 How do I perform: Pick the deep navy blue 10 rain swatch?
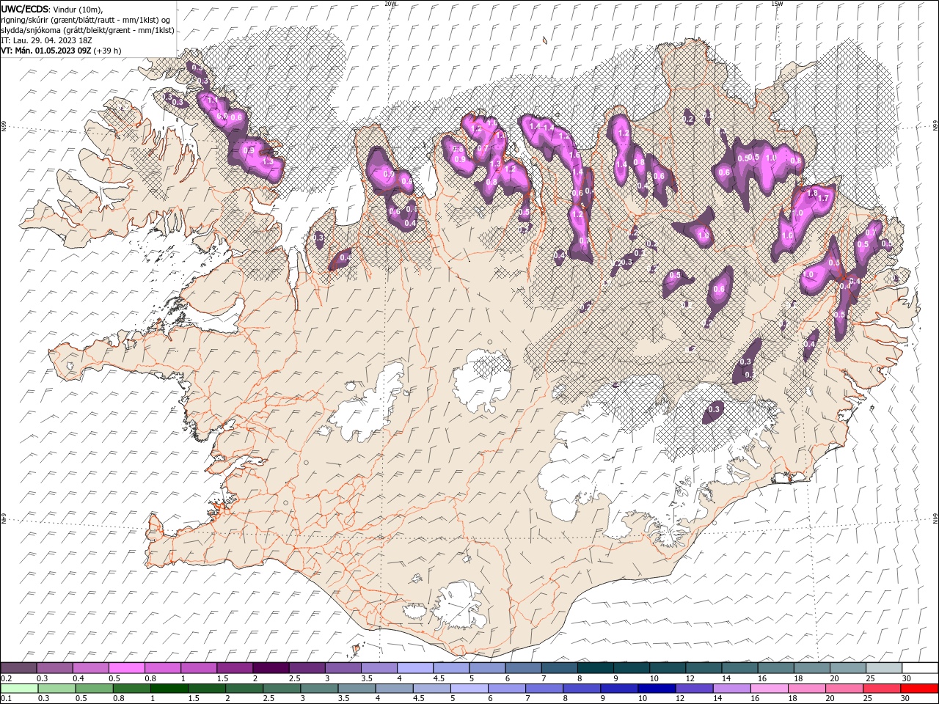[657, 689]
